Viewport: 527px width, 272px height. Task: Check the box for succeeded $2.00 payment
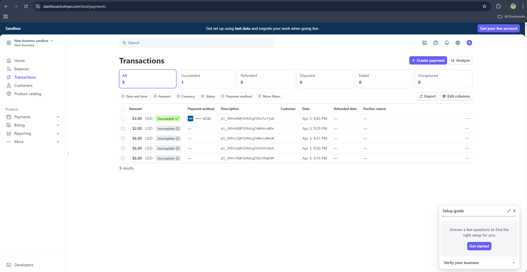coord(123,119)
